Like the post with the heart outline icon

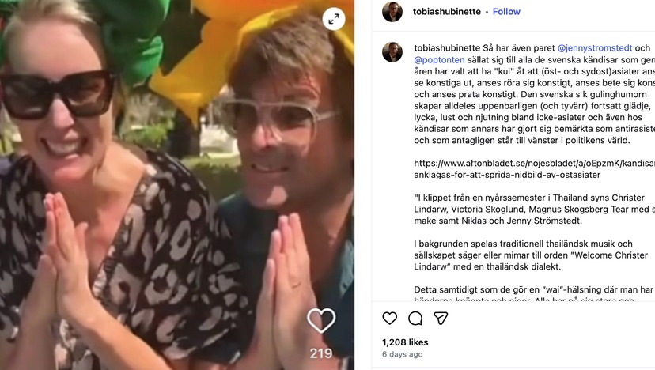(x=390, y=319)
